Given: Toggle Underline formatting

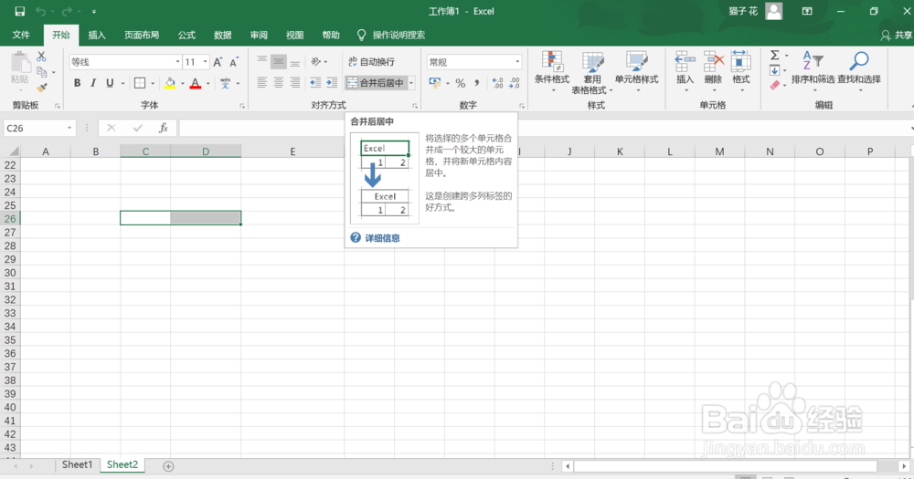Looking at the screenshot, I should pyautogui.click(x=110, y=83).
